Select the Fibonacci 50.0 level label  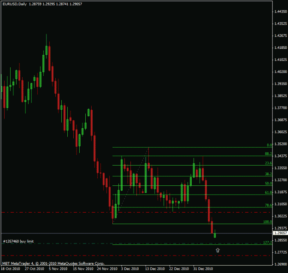click(x=268, y=183)
